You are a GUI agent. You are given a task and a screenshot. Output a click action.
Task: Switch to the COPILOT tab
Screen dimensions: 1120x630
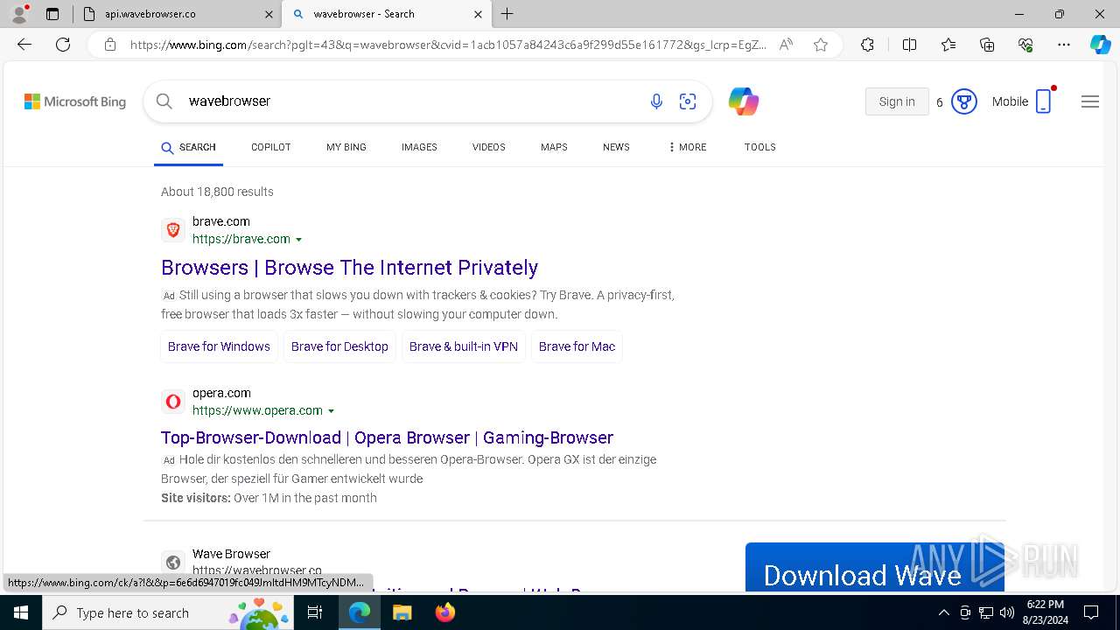pos(270,147)
